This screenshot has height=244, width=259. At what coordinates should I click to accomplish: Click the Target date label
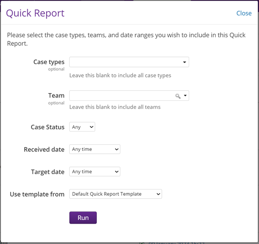48,172
